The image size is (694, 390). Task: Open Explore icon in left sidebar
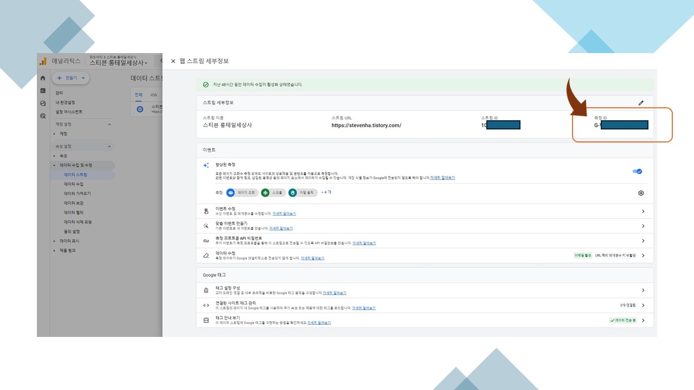[43, 103]
